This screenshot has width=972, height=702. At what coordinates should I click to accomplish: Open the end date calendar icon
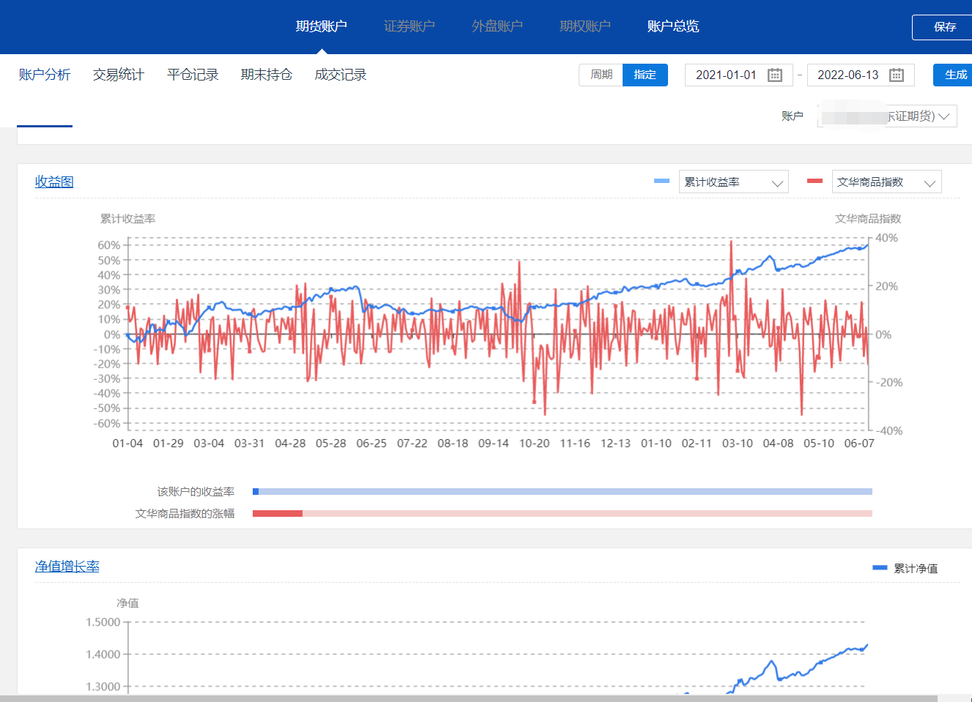tap(897, 75)
